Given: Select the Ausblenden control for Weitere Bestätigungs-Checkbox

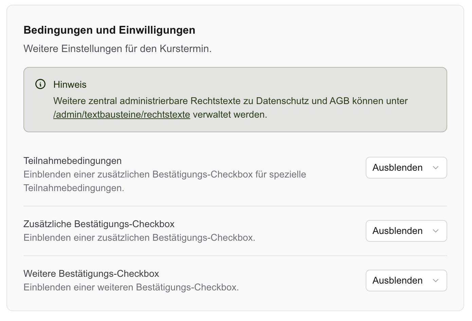Looking at the screenshot, I should pyautogui.click(x=406, y=281).
